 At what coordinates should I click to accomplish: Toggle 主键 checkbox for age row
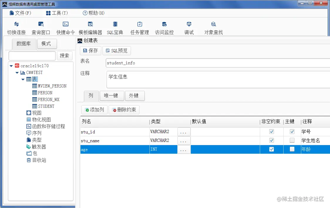click(292, 149)
